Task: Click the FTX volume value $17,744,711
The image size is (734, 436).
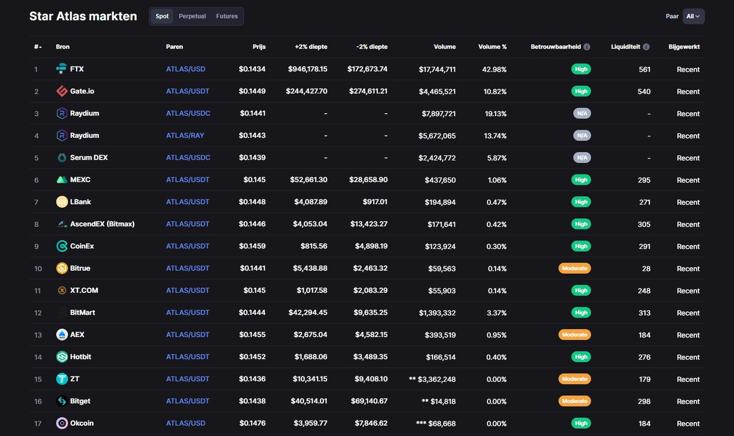Action: coord(438,69)
